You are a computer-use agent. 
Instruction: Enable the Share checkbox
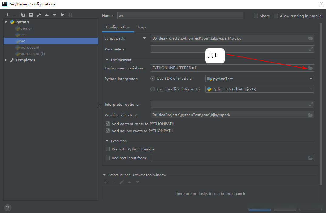(256, 16)
